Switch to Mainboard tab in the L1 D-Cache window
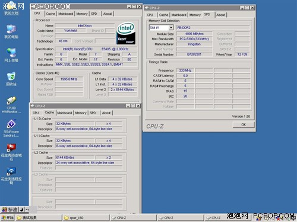This screenshot has height=222, width=297. click(65, 113)
